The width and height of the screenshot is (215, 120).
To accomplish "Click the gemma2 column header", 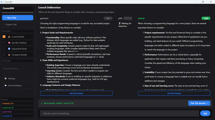I will 44,18.
